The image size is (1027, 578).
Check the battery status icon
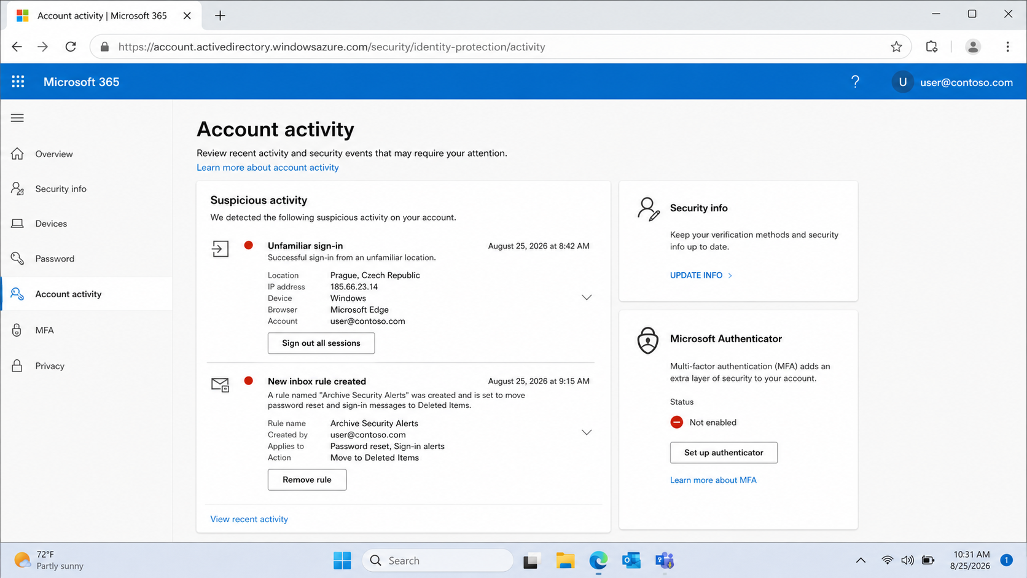point(928,560)
